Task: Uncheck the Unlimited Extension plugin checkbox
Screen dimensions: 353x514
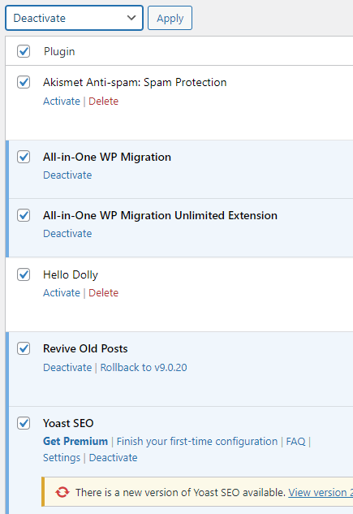Action: click(x=24, y=215)
